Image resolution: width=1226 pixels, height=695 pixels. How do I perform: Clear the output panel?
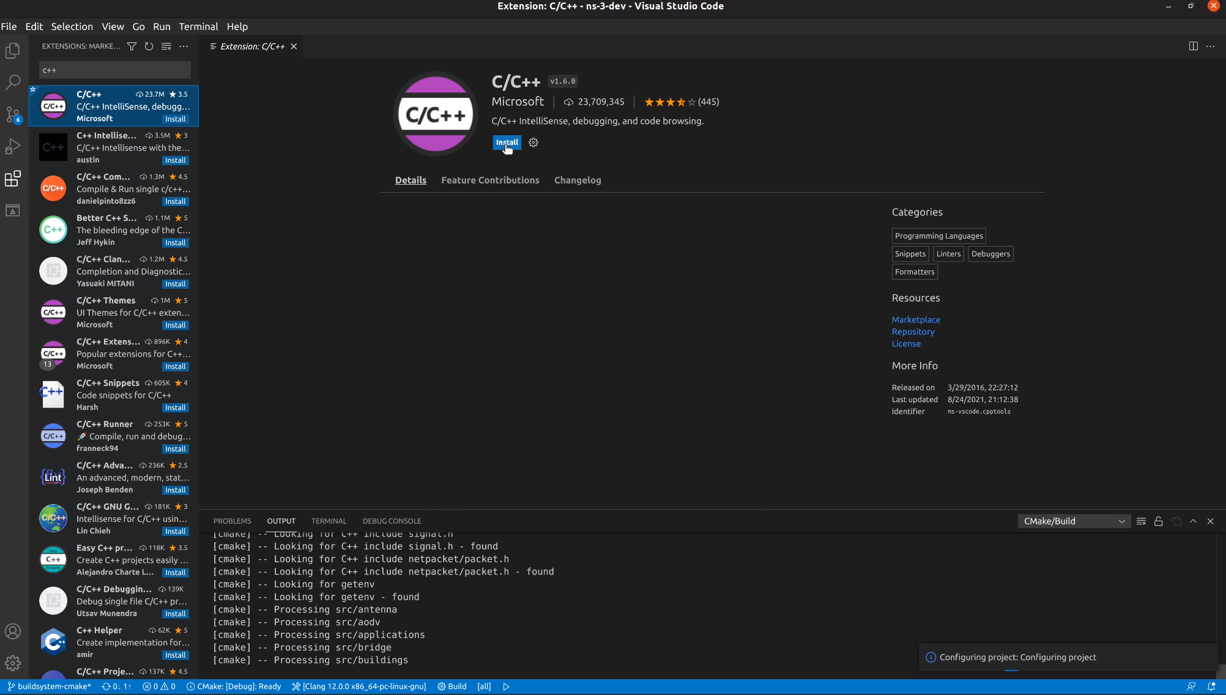[x=1141, y=521]
